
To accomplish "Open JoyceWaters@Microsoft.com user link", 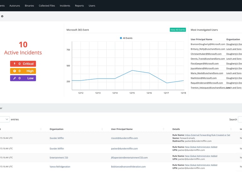I will pos(205,68).
